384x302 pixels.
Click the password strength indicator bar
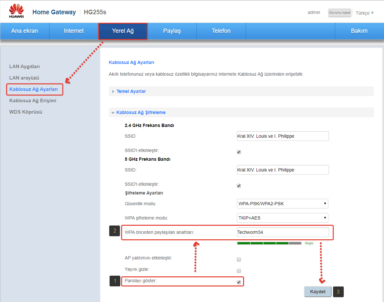pos(269,243)
